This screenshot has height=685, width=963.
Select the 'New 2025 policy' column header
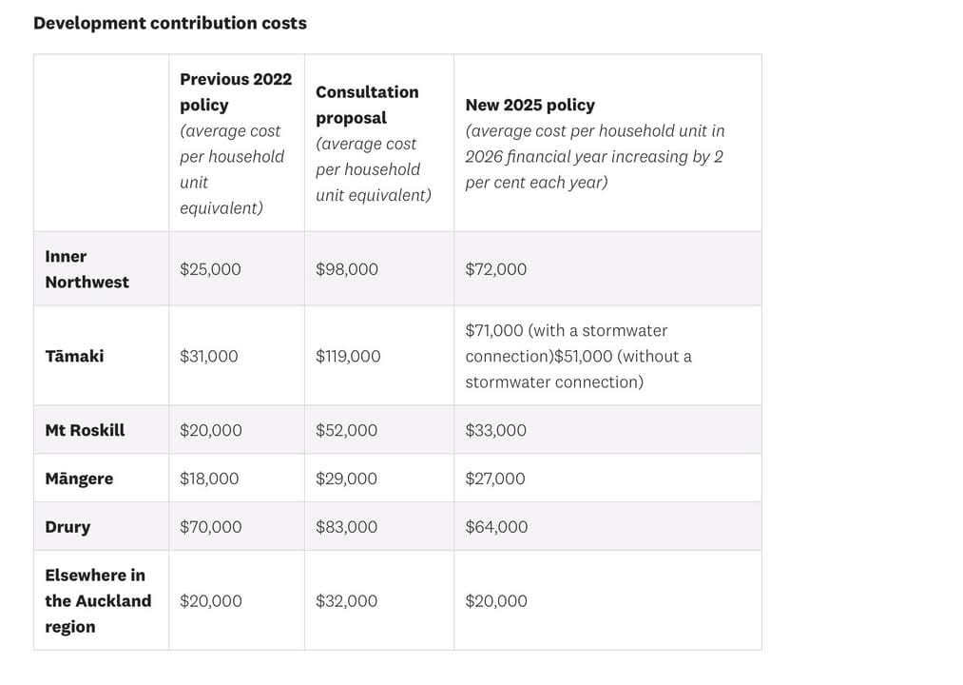tap(530, 105)
